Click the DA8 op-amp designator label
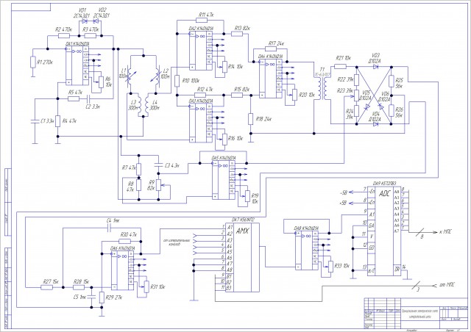Image resolution: width=471 pixels, height=332 pixels. (306, 228)
